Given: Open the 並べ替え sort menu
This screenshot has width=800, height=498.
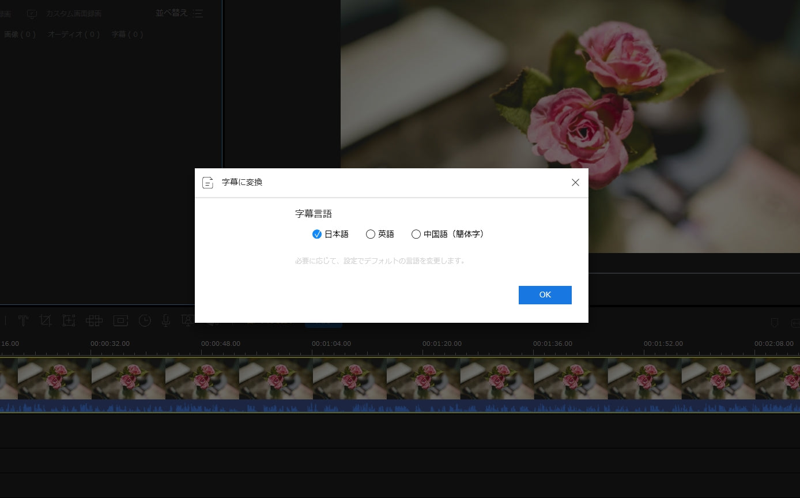Looking at the screenshot, I should tap(179, 13).
